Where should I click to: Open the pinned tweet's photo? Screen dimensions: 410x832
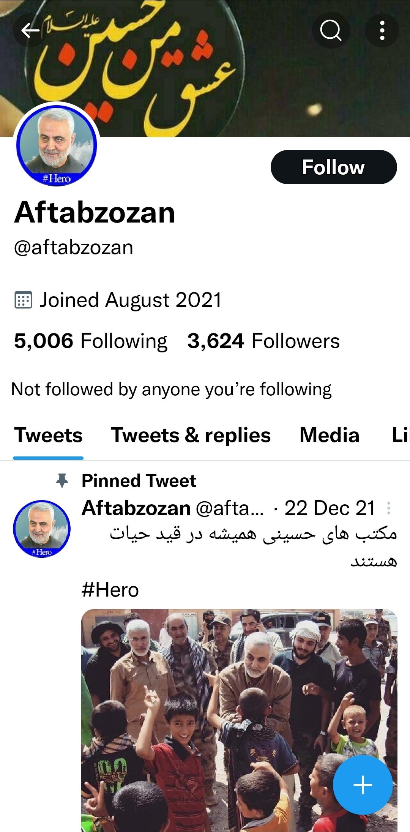click(x=239, y=720)
